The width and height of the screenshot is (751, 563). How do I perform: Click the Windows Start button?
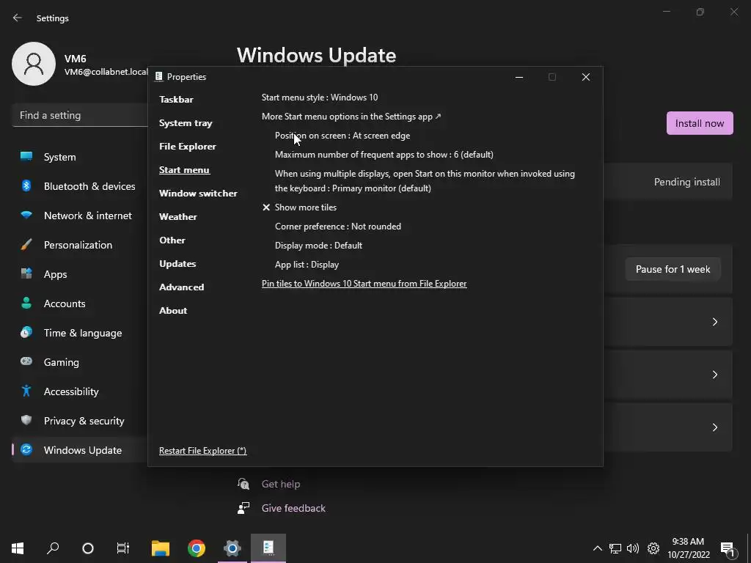18,548
